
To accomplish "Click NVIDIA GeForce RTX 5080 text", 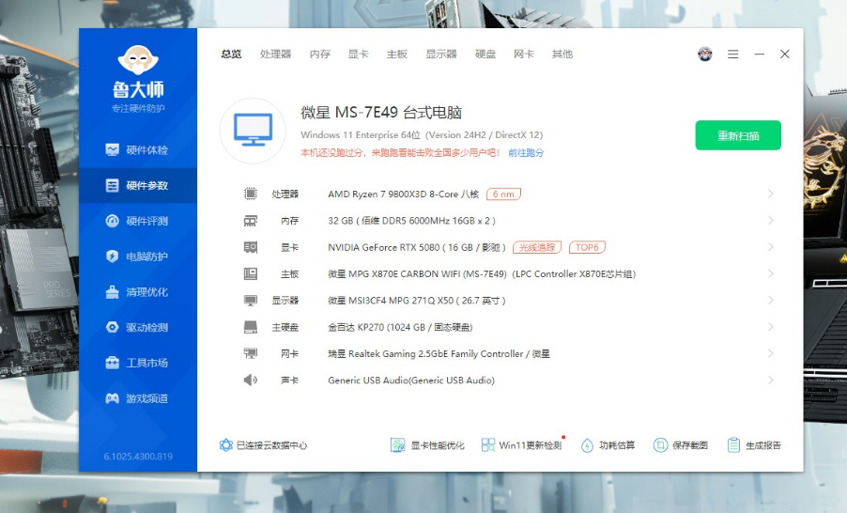I will [417, 247].
